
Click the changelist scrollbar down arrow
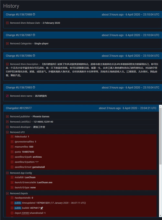click(x=160, y=215)
